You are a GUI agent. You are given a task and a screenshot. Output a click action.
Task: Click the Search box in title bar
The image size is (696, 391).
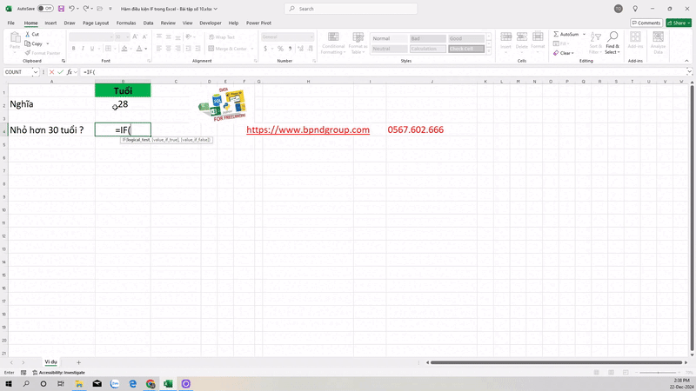pos(351,9)
